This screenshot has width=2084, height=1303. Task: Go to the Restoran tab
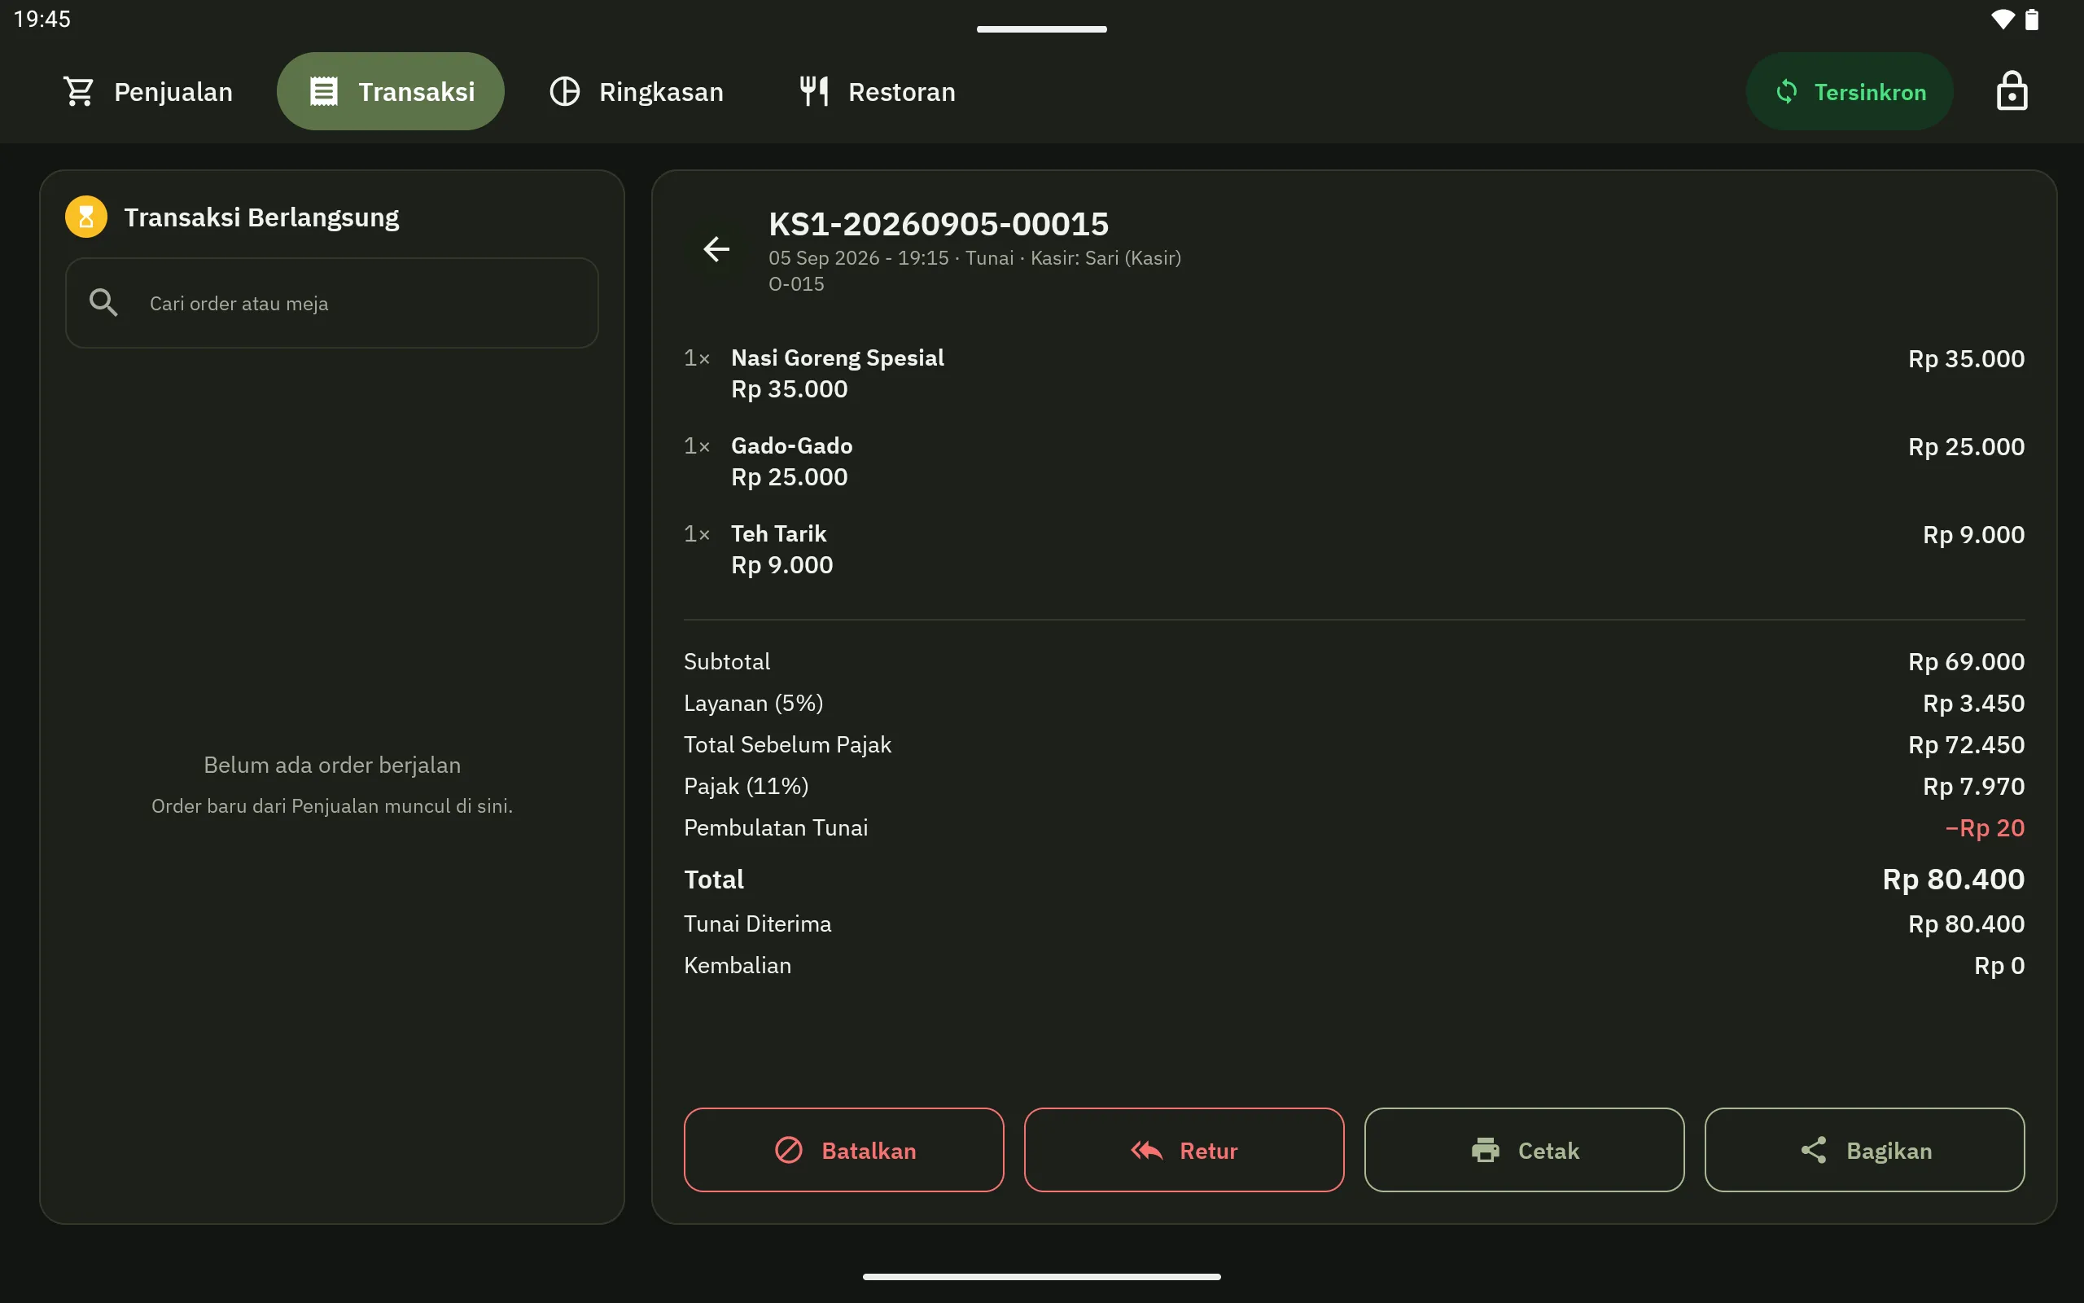[877, 91]
